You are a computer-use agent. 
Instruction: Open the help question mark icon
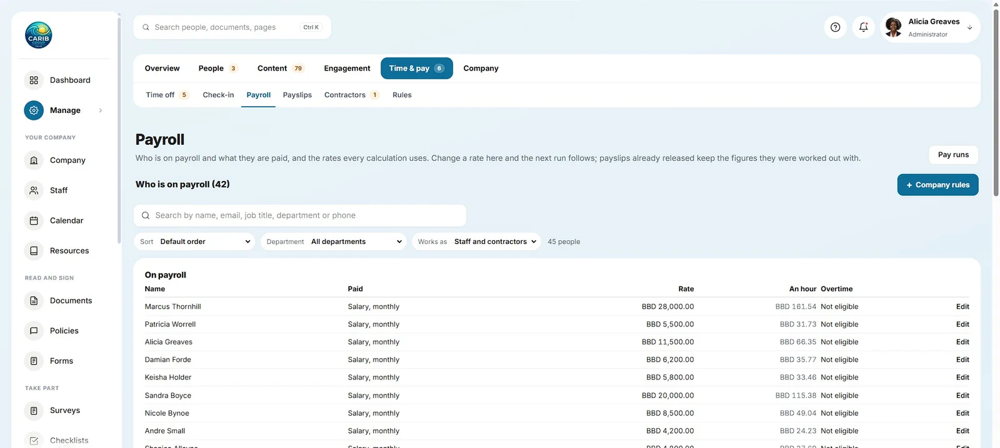(835, 27)
